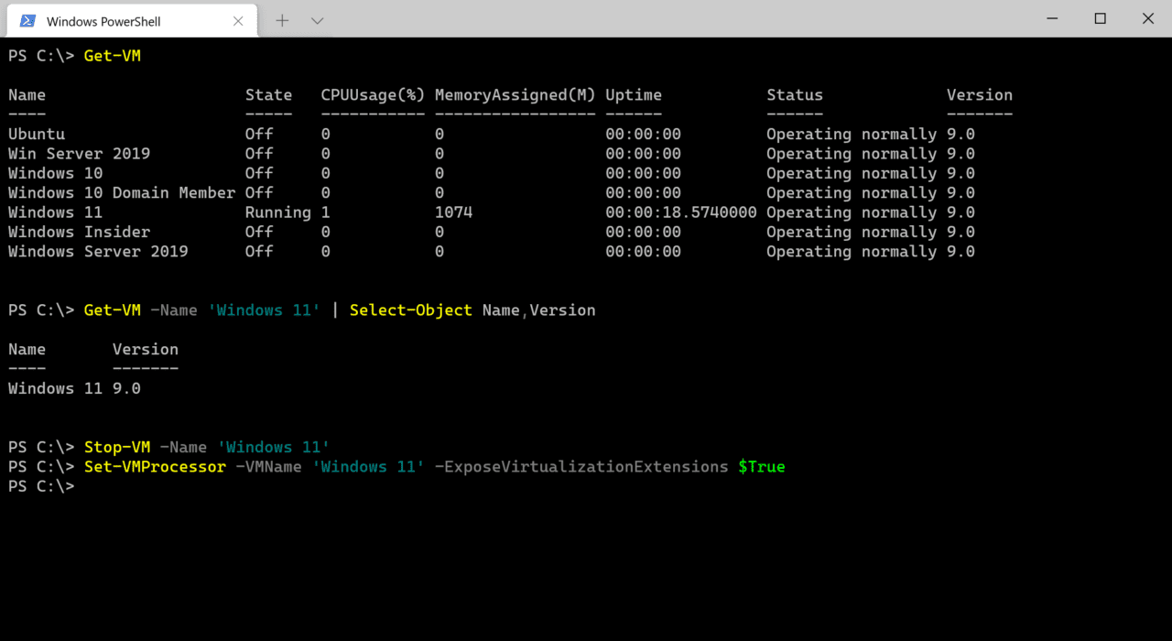This screenshot has width=1172, height=641.
Task: Select the Windows PowerShell tab
Action: point(134,20)
